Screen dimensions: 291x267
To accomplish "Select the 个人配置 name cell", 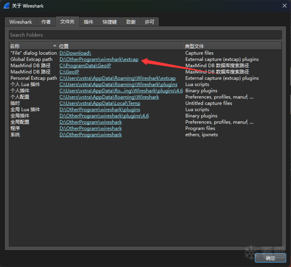I will click(x=20, y=97).
